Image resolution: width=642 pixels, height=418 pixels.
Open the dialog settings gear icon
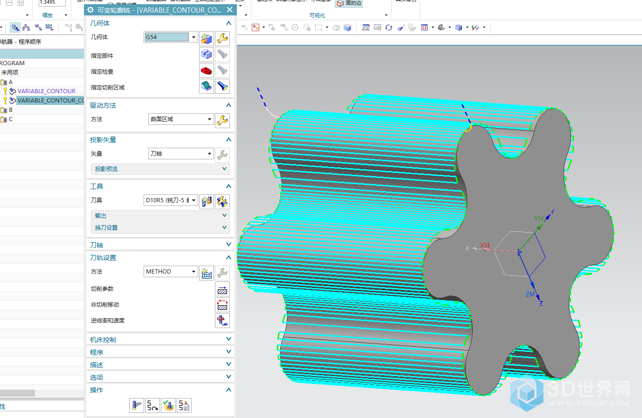click(90, 10)
